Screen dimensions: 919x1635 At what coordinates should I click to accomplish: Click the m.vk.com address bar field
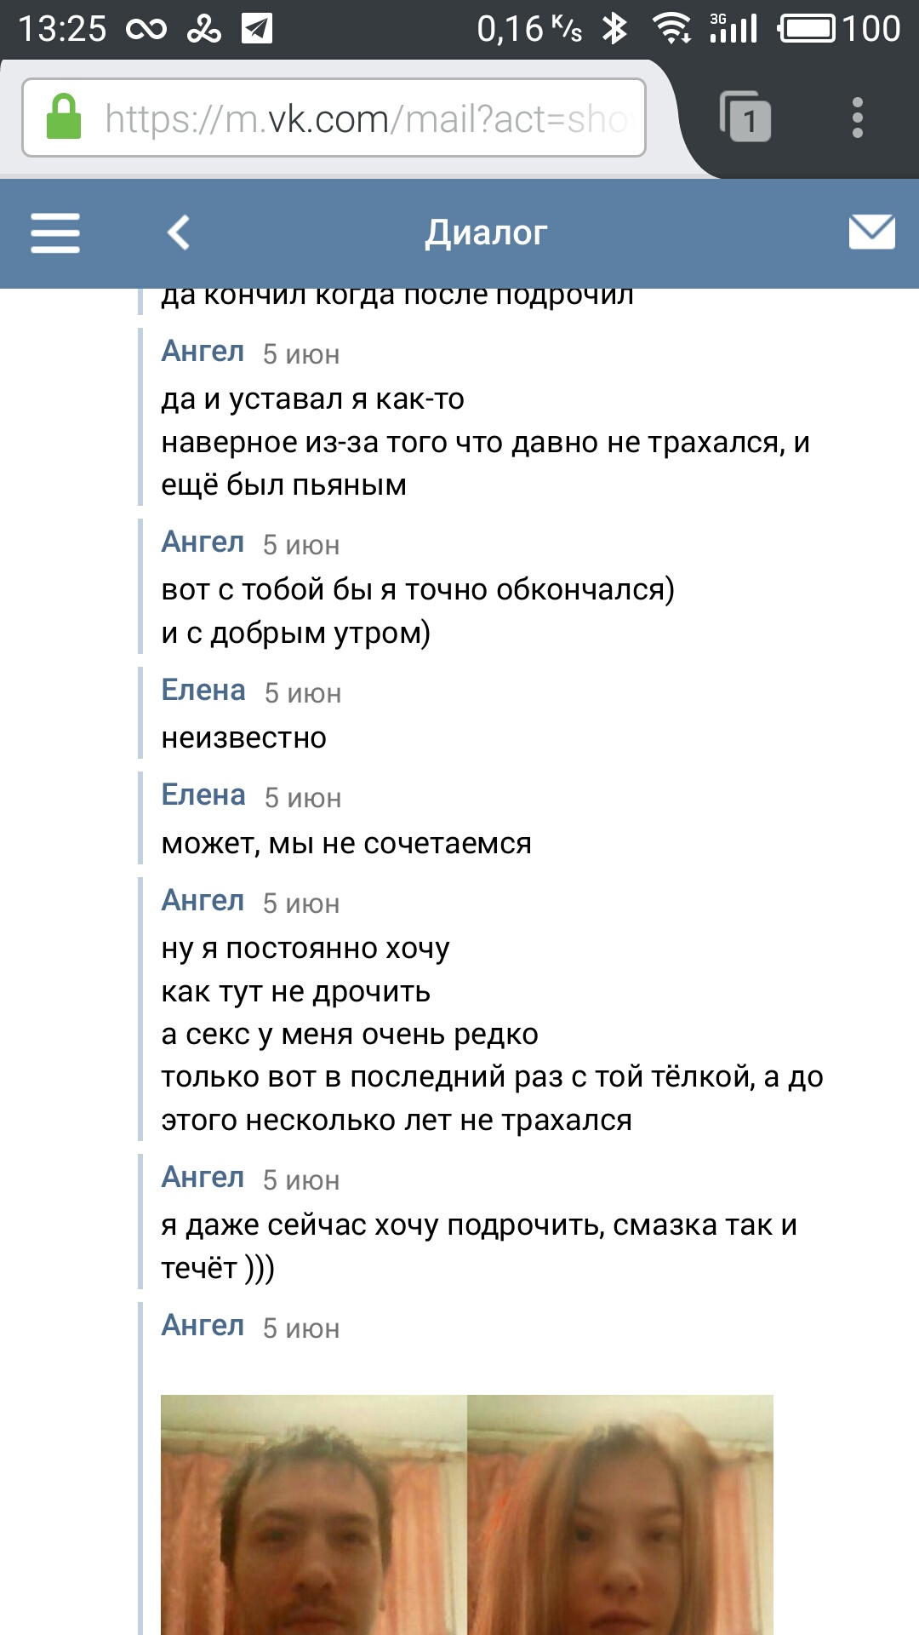(x=334, y=118)
